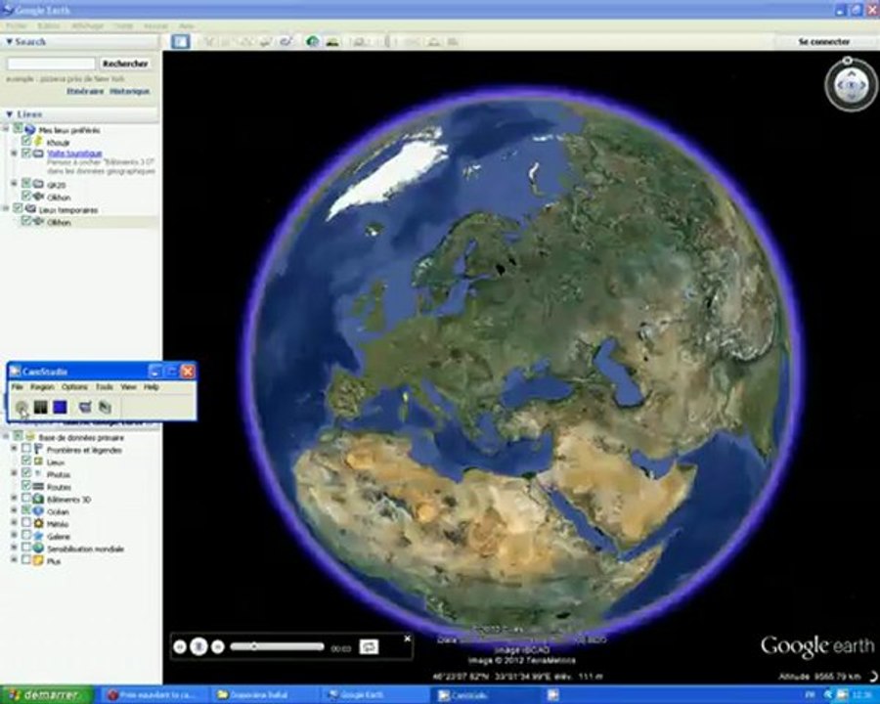This screenshot has width=880, height=704.
Task: Enable the Frontières et légendes layer checkbox
Action: (x=25, y=449)
